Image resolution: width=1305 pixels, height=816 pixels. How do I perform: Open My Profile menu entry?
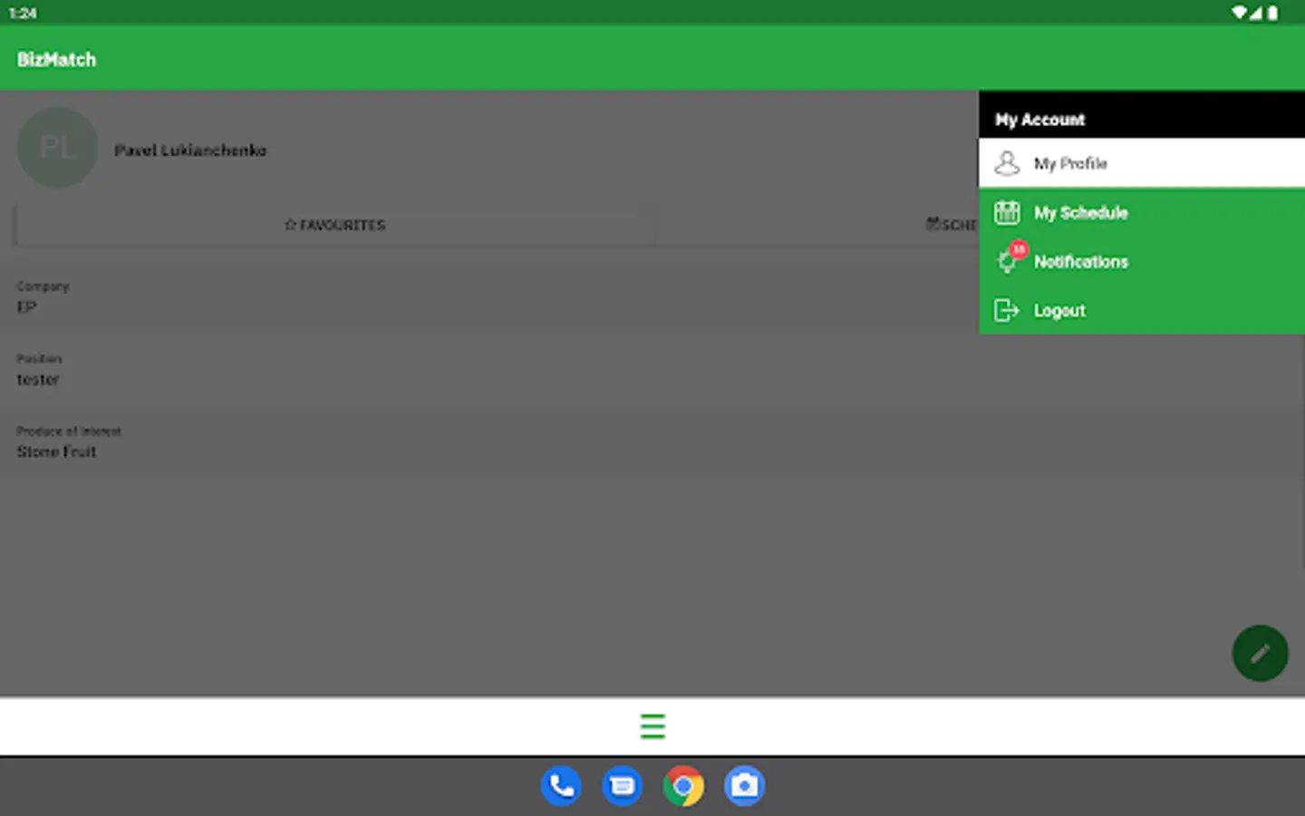pos(1142,163)
